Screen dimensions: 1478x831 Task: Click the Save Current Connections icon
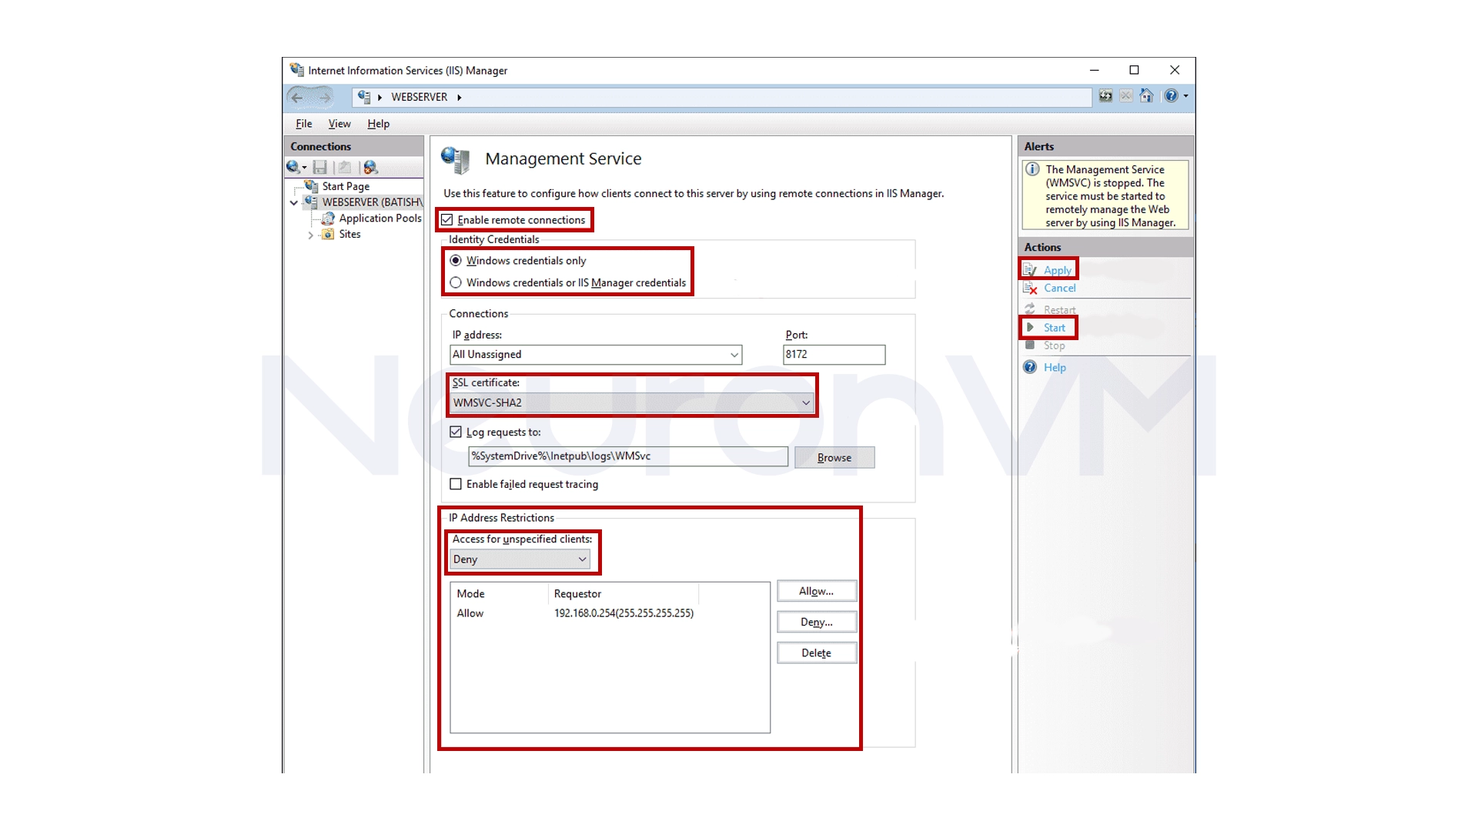(320, 167)
